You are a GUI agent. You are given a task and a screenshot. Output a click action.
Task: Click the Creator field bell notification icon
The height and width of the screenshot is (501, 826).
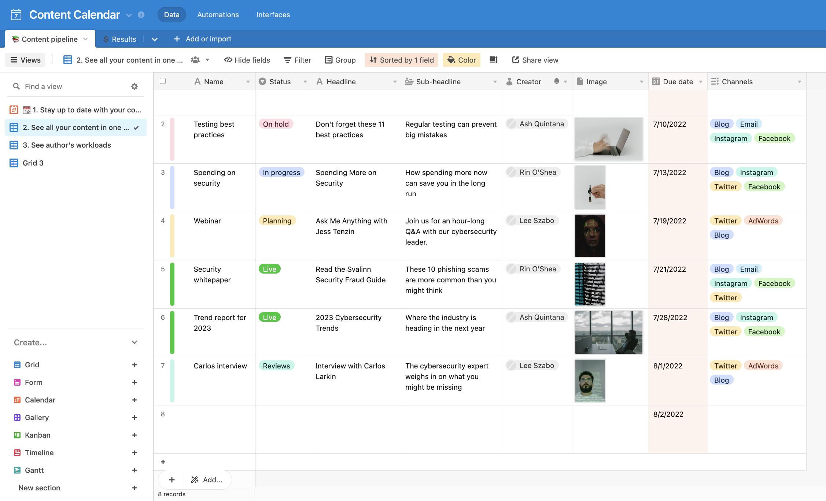pos(556,81)
